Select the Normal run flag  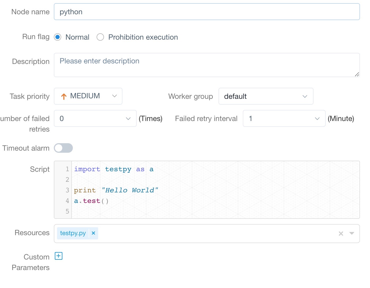(x=58, y=37)
